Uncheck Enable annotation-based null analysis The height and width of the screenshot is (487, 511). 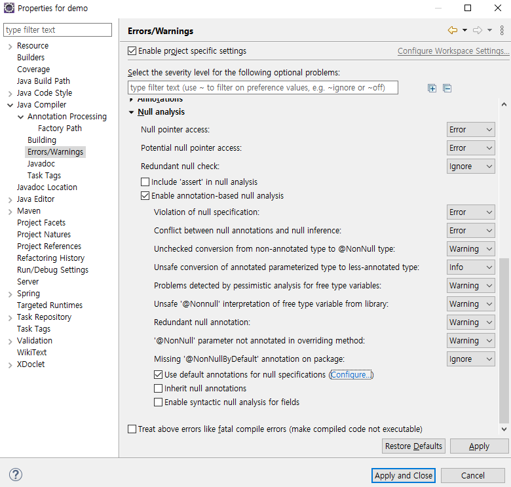pyautogui.click(x=145, y=195)
